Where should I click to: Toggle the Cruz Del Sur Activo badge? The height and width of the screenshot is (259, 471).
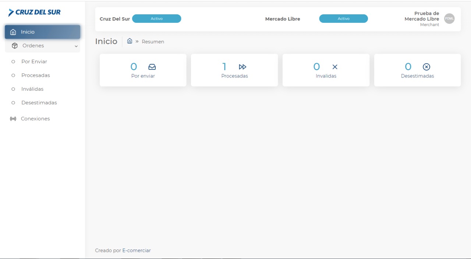(156, 19)
